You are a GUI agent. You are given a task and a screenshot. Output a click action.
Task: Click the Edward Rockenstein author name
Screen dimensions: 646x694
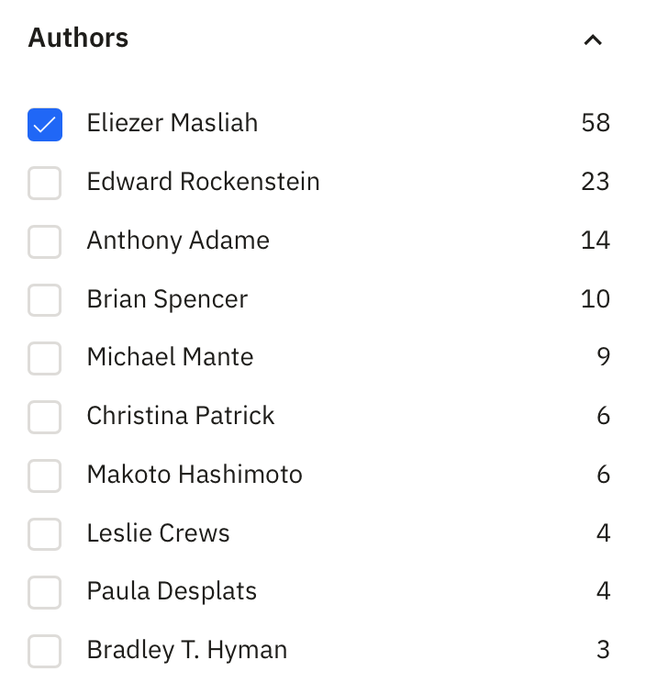tap(203, 182)
